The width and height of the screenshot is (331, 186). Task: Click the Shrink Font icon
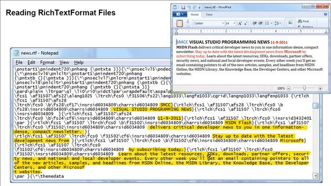click(246, 23)
